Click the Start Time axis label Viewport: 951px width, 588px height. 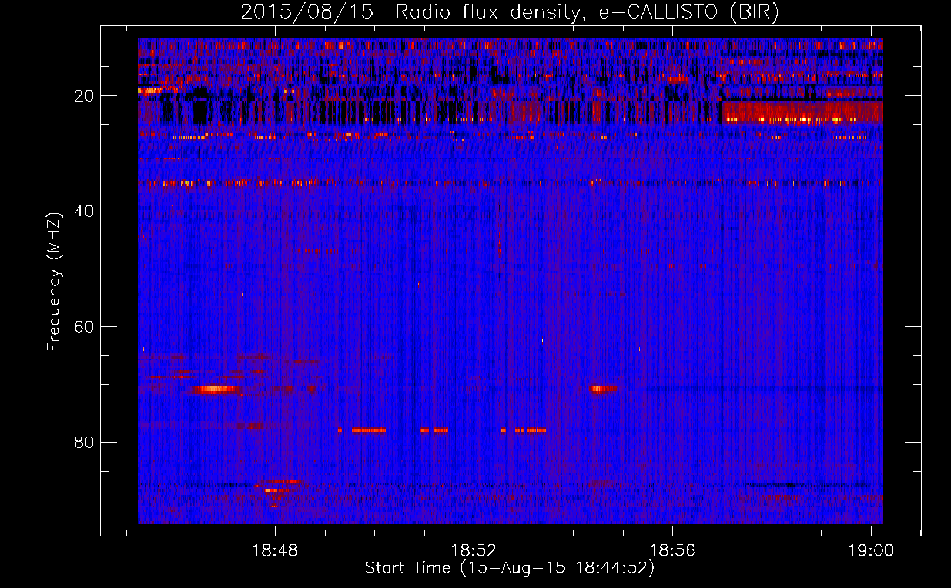tap(510, 568)
